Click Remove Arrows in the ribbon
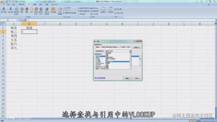217x122 pixels. pos(82,14)
